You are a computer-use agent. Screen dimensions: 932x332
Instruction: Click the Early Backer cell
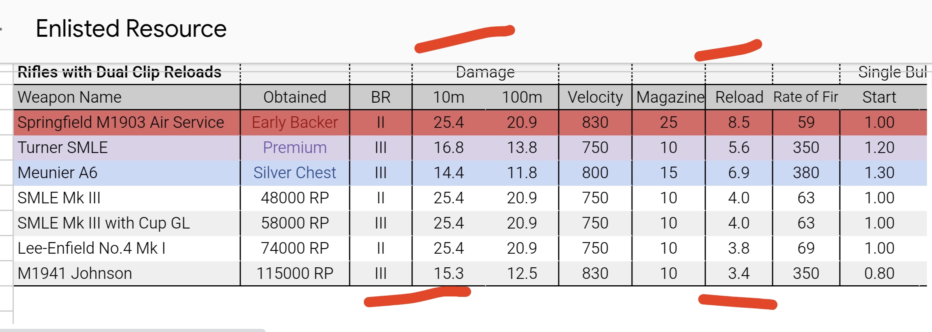pos(295,122)
